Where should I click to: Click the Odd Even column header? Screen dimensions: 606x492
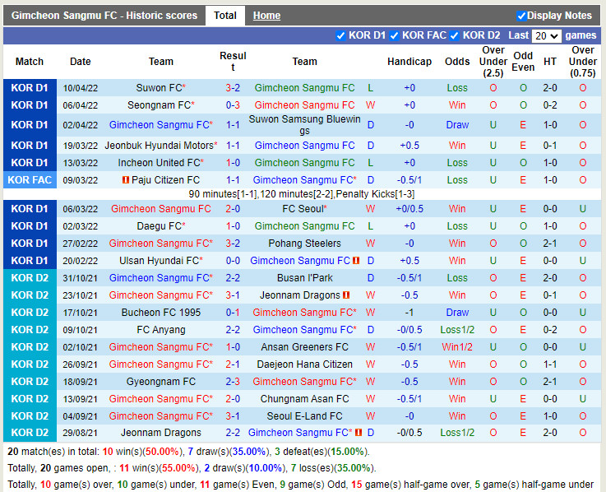(523, 62)
